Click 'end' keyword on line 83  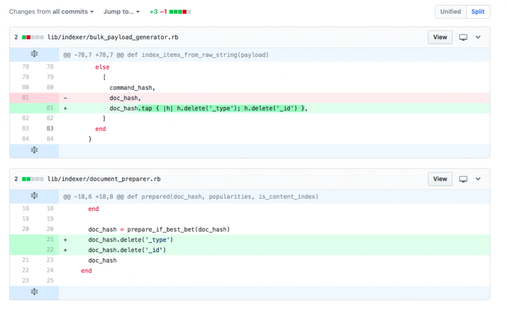tap(101, 129)
